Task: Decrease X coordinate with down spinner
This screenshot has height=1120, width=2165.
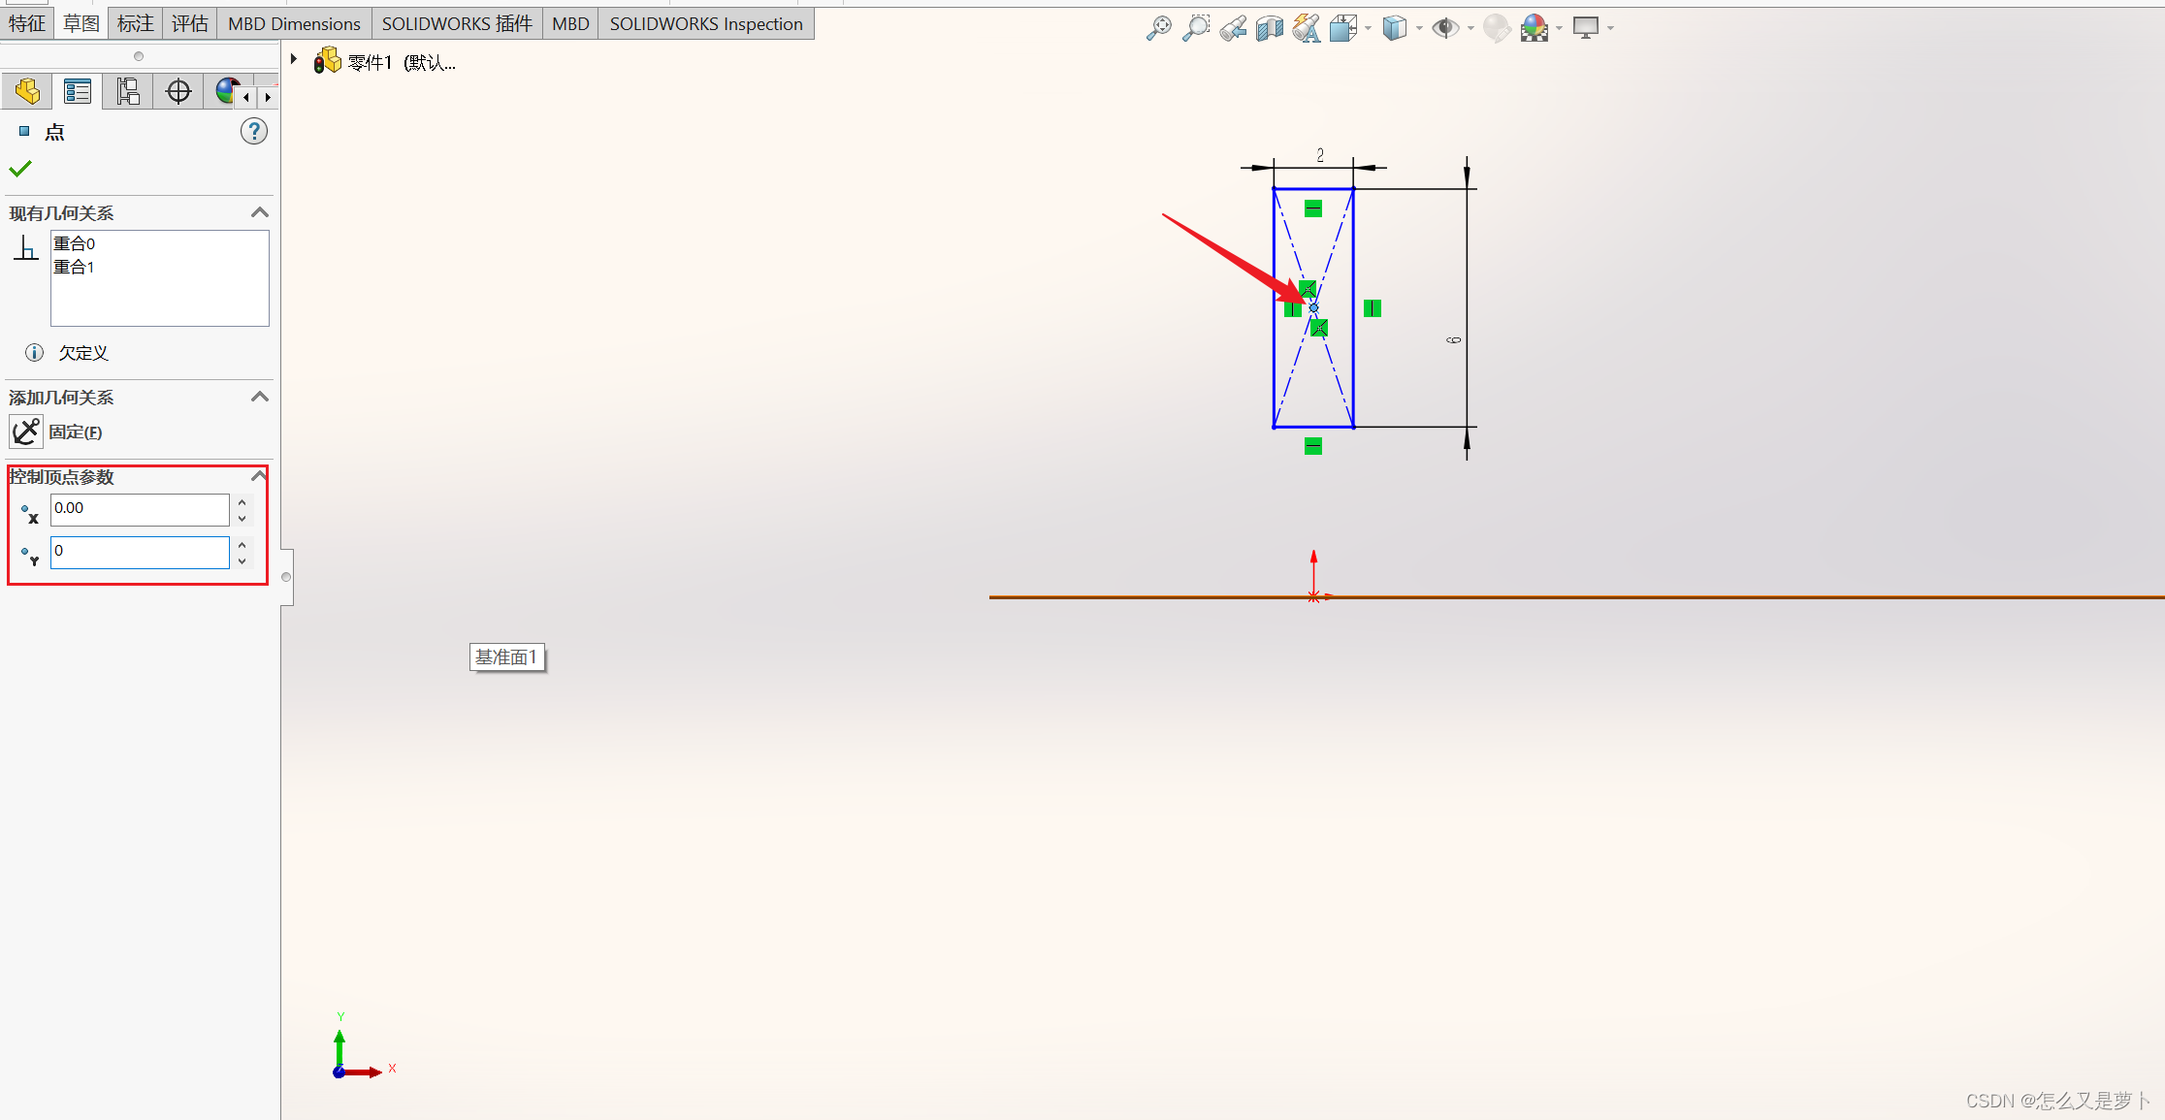Action: pyautogui.click(x=242, y=519)
